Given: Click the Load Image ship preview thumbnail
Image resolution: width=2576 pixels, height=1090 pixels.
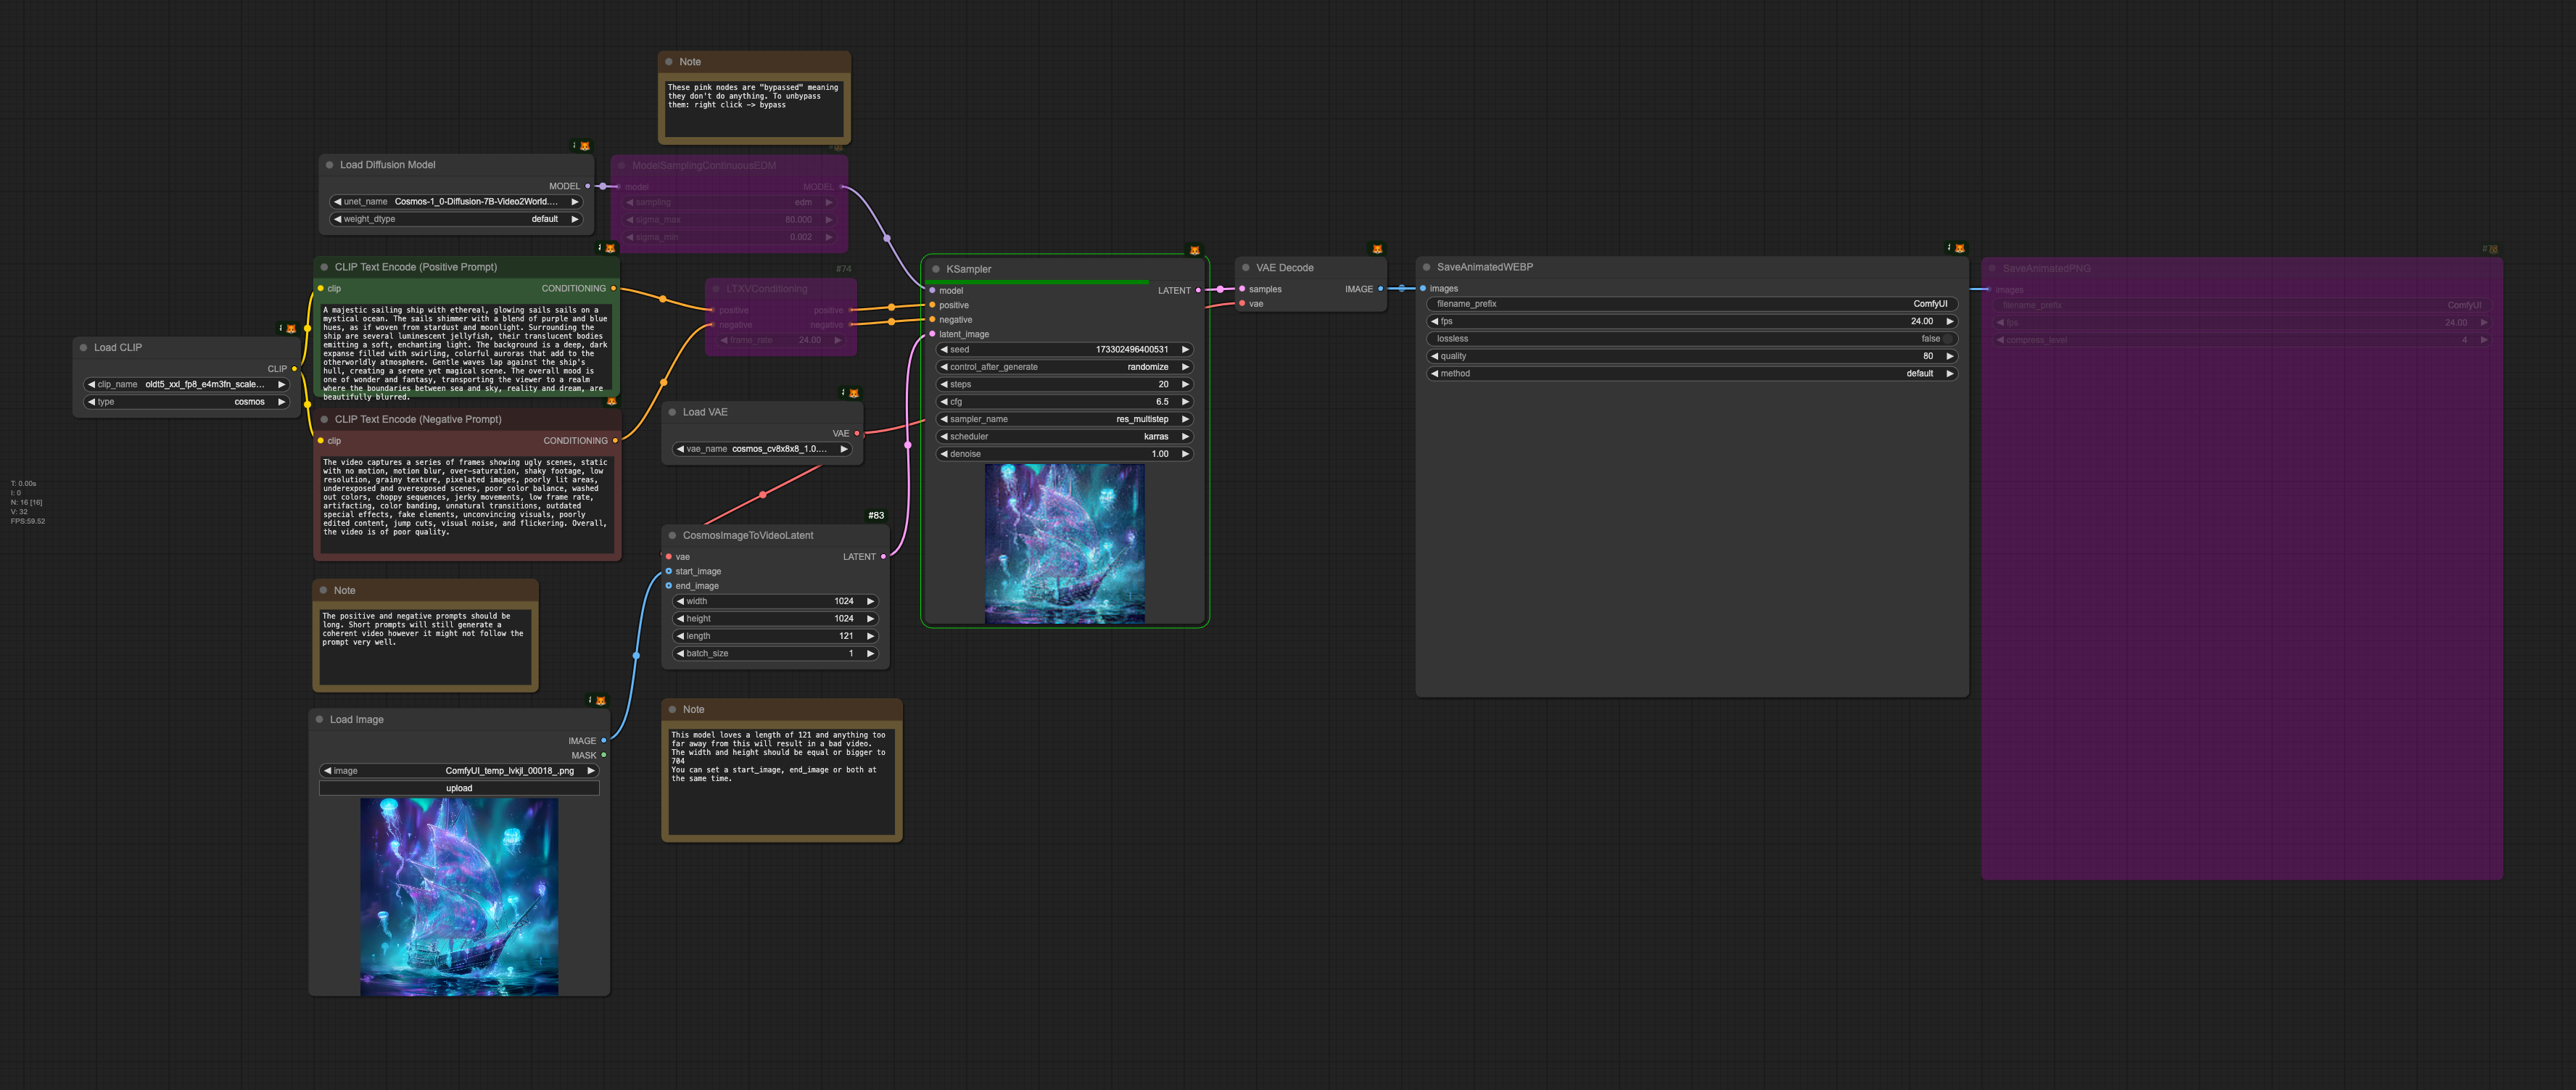Looking at the screenshot, I should pyautogui.click(x=459, y=897).
